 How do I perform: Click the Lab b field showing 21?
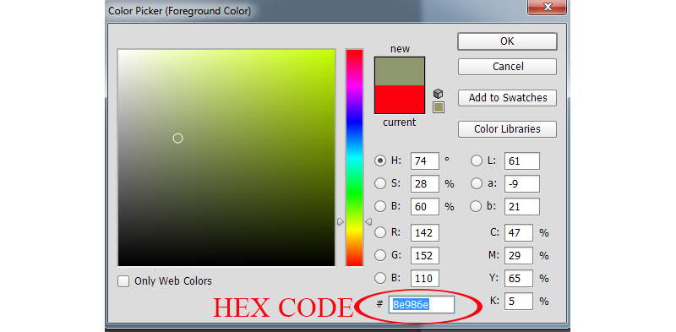coord(521,206)
